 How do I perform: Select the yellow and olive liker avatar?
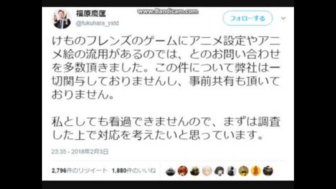(x=244, y=171)
